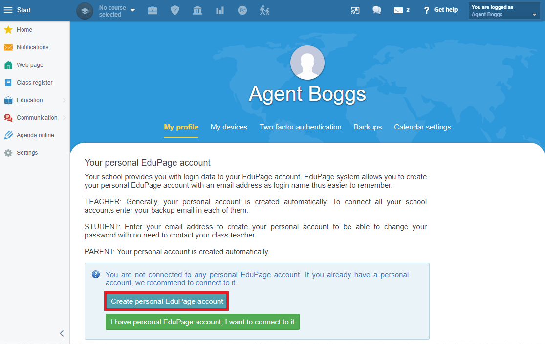Click Create personal EduPage account button
The height and width of the screenshot is (344, 545).
click(167, 301)
